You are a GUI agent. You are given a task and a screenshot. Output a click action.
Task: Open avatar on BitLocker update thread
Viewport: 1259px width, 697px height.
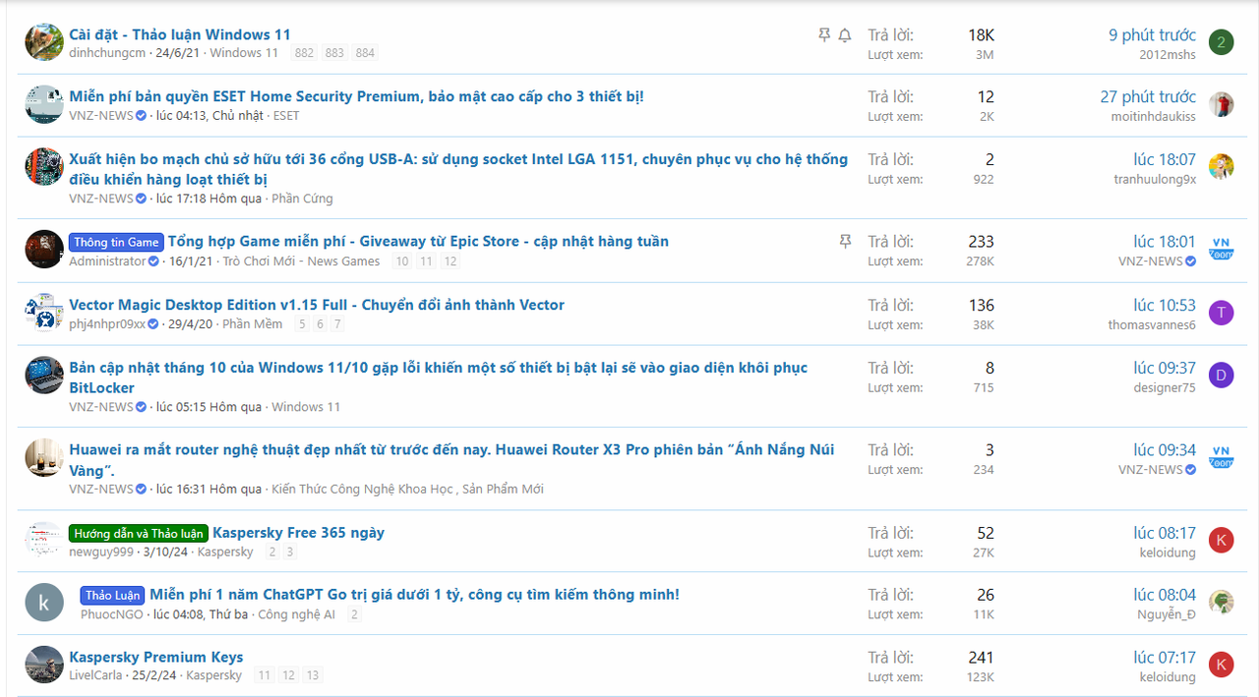pyautogui.click(x=44, y=376)
